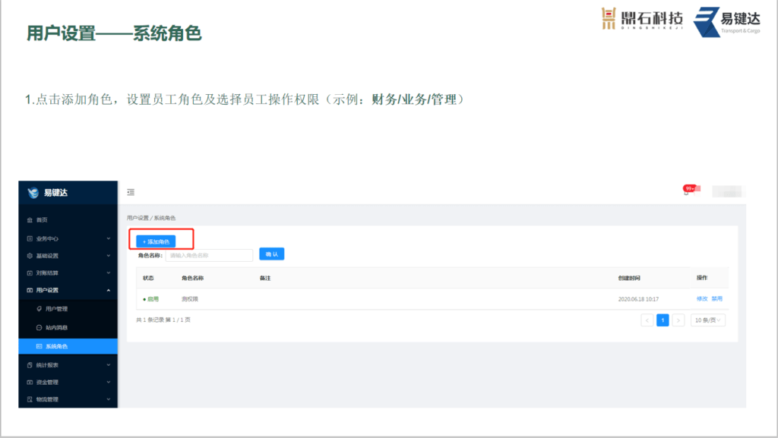Collapse the 用户设置 menu chevron

108,290
